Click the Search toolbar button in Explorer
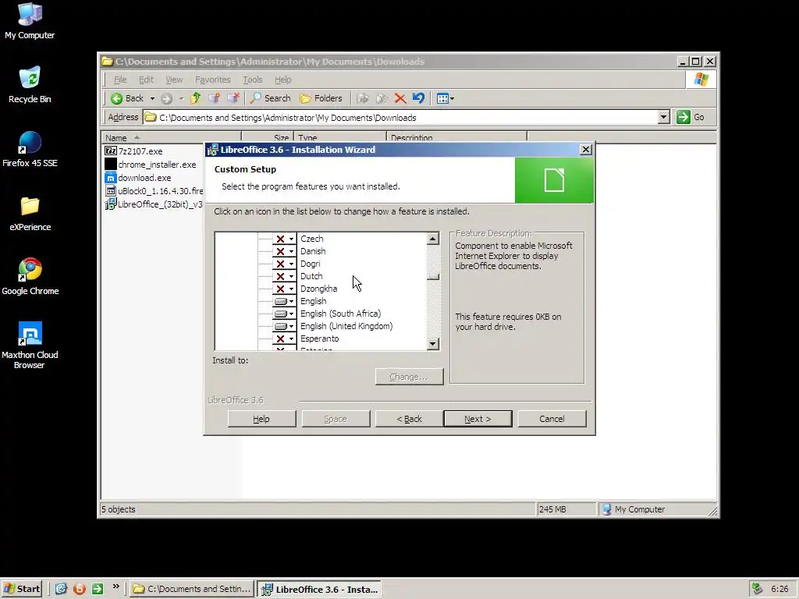799x599 pixels. 271,98
